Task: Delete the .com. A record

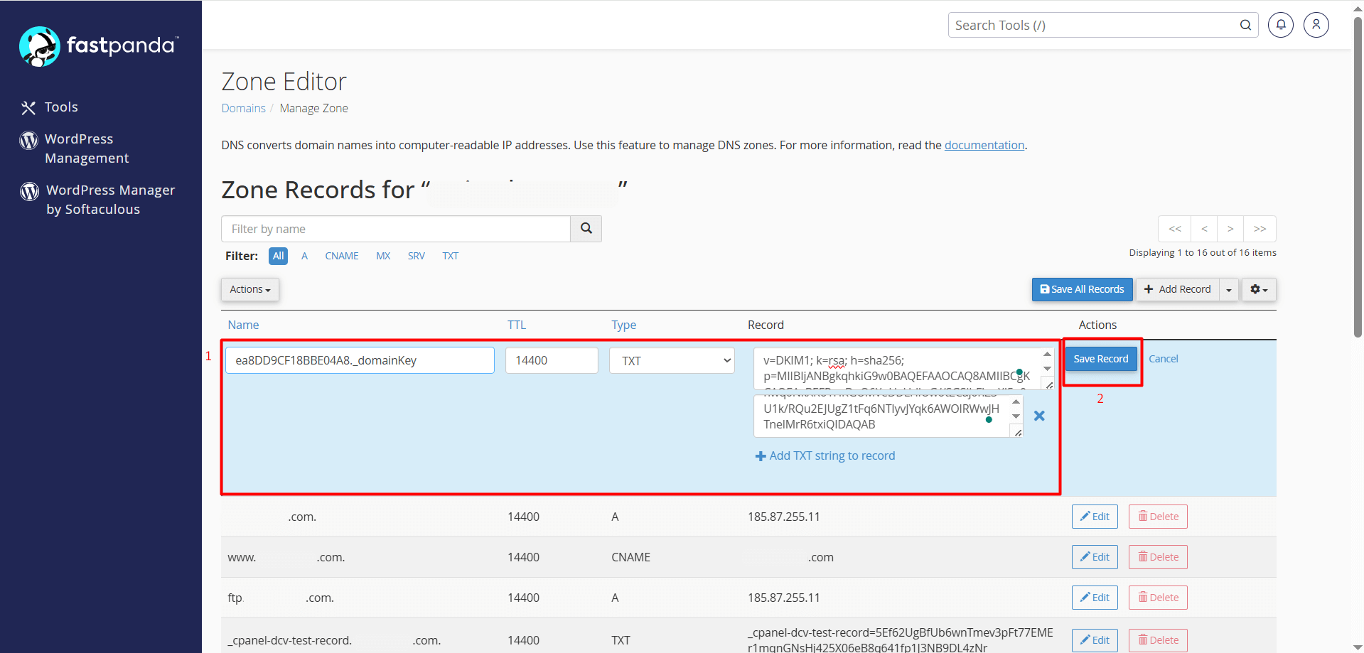Action: tap(1158, 517)
